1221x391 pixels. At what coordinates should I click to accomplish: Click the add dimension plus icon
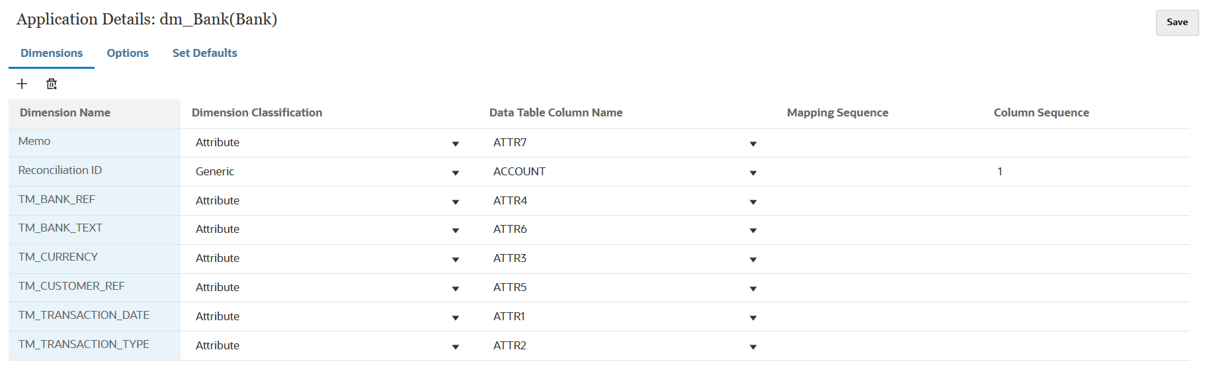click(x=22, y=83)
